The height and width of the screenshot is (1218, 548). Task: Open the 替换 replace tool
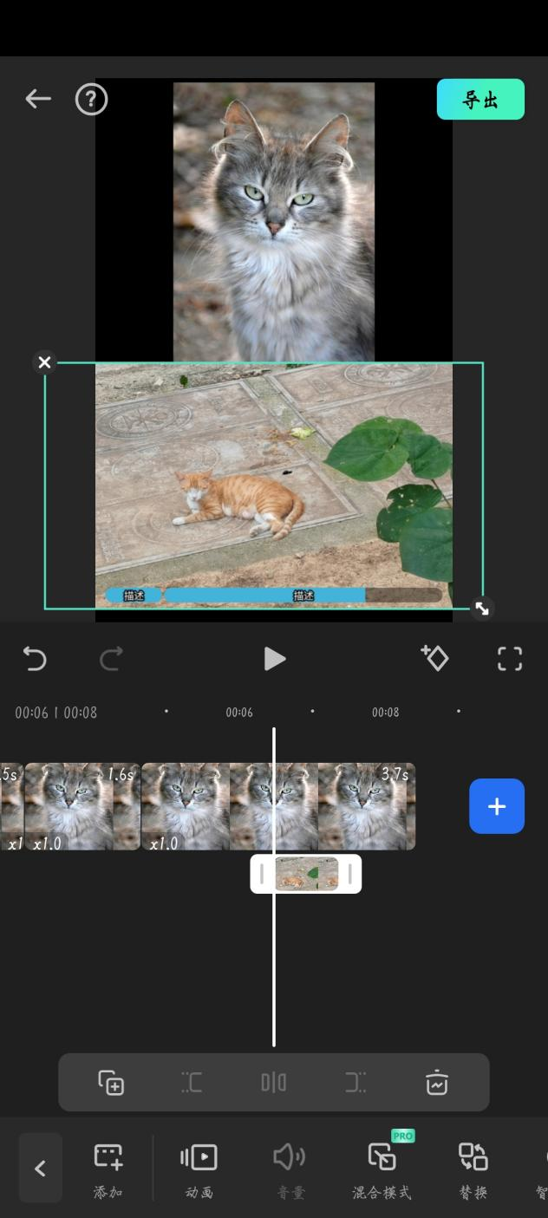473,1169
